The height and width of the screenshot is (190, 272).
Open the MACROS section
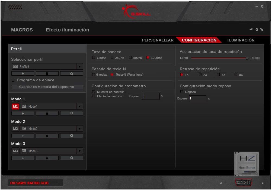(x=22, y=30)
